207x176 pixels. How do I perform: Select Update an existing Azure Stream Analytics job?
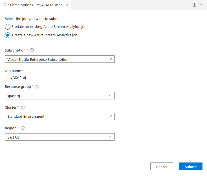tap(8, 27)
